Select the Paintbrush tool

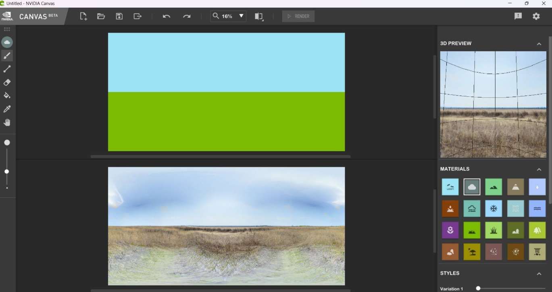click(x=7, y=56)
